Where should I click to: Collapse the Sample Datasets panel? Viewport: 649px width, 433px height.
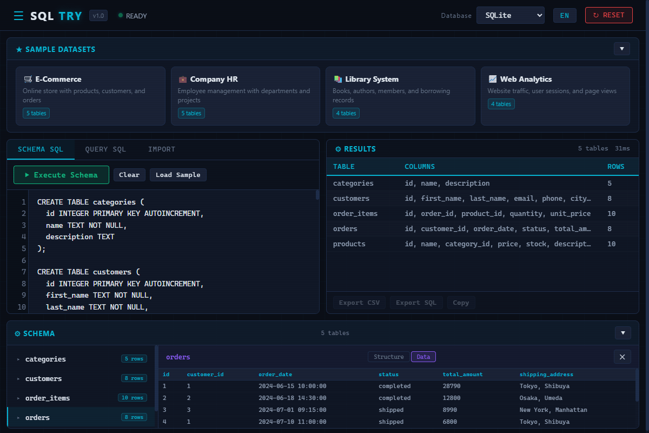pyautogui.click(x=622, y=49)
